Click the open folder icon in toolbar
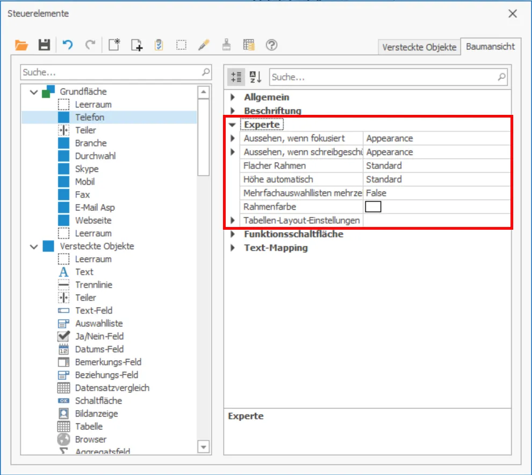 tap(21, 45)
